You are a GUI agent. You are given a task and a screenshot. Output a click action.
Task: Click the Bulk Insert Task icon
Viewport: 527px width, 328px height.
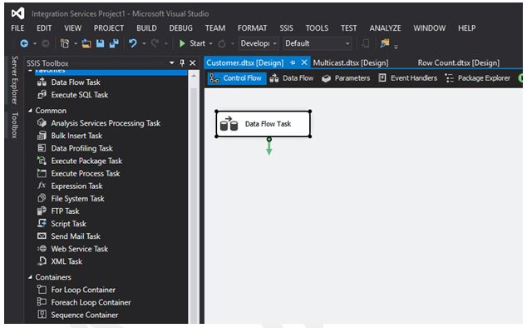point(42,136)
